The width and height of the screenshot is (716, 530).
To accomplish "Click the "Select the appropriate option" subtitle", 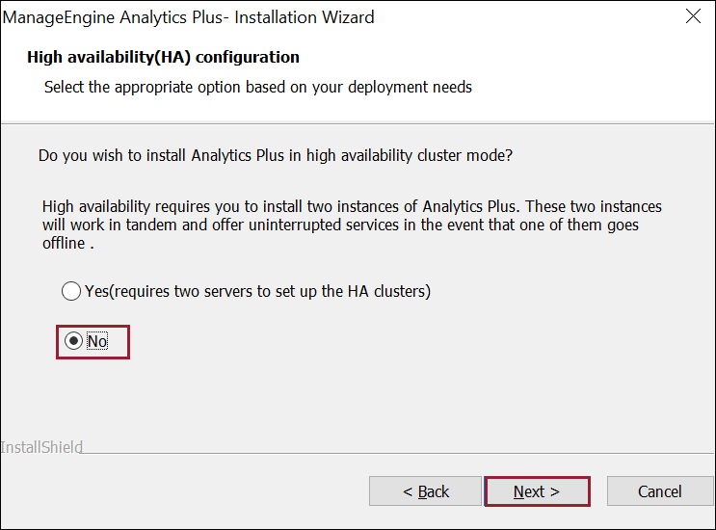I will tap(258, 87).
